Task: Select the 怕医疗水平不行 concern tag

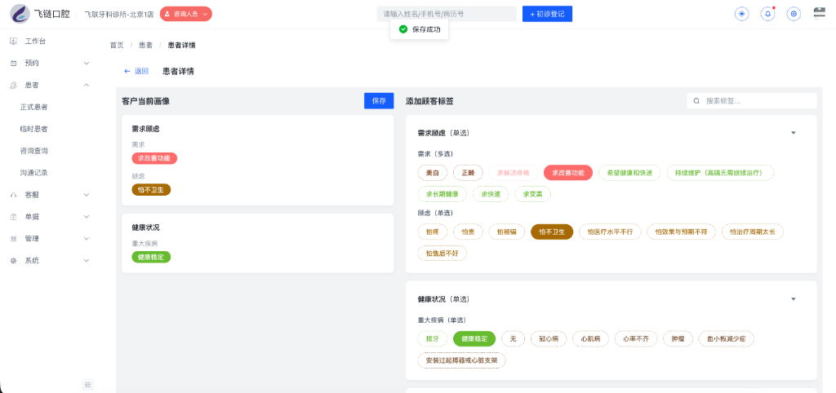Action: (x=609, y=232)
